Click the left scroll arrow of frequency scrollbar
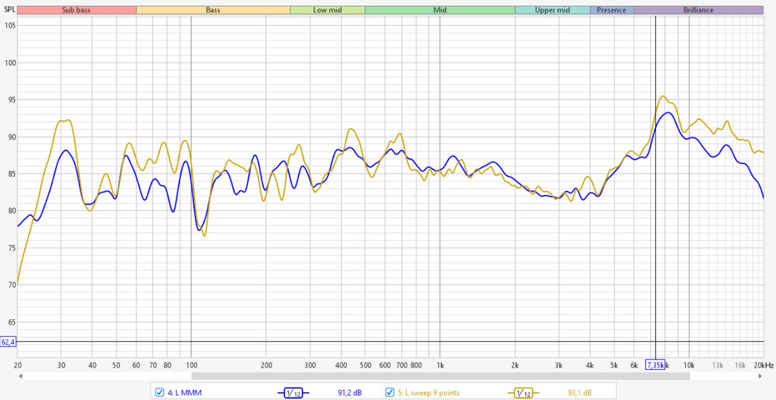 21,376
